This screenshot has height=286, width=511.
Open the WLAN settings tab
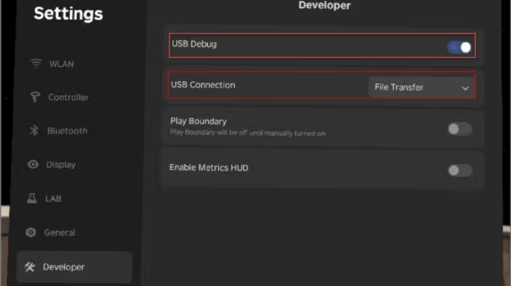coord(61,64)
